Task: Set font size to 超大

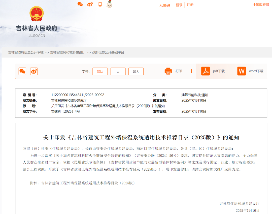Action: coord(136,72)
